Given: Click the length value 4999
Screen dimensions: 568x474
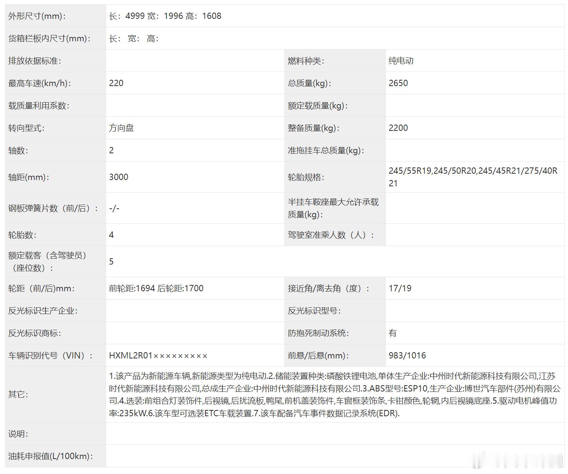Looking at the screenshot, I should [x=135, y=16].
